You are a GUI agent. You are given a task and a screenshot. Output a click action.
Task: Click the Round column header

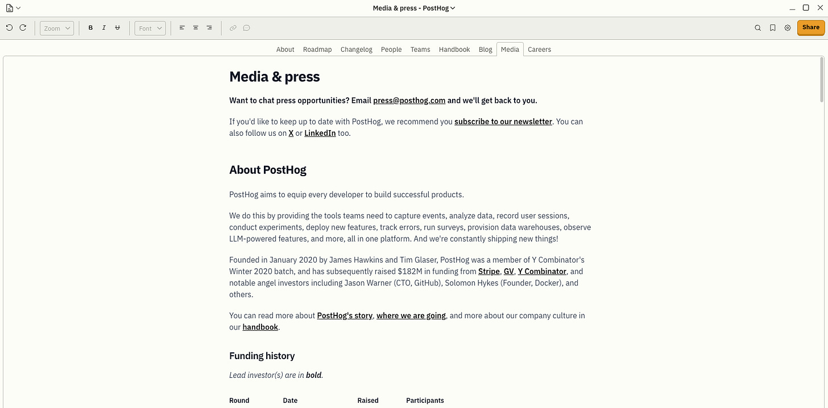point(239,401)
